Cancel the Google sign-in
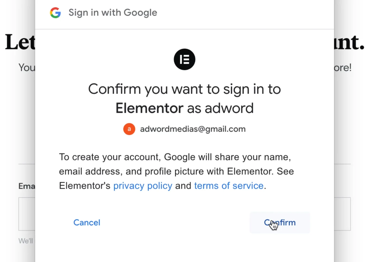367x262 pixels. (87, 223)
